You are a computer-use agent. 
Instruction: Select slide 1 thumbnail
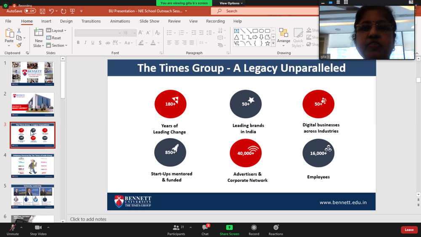(32, 74)
